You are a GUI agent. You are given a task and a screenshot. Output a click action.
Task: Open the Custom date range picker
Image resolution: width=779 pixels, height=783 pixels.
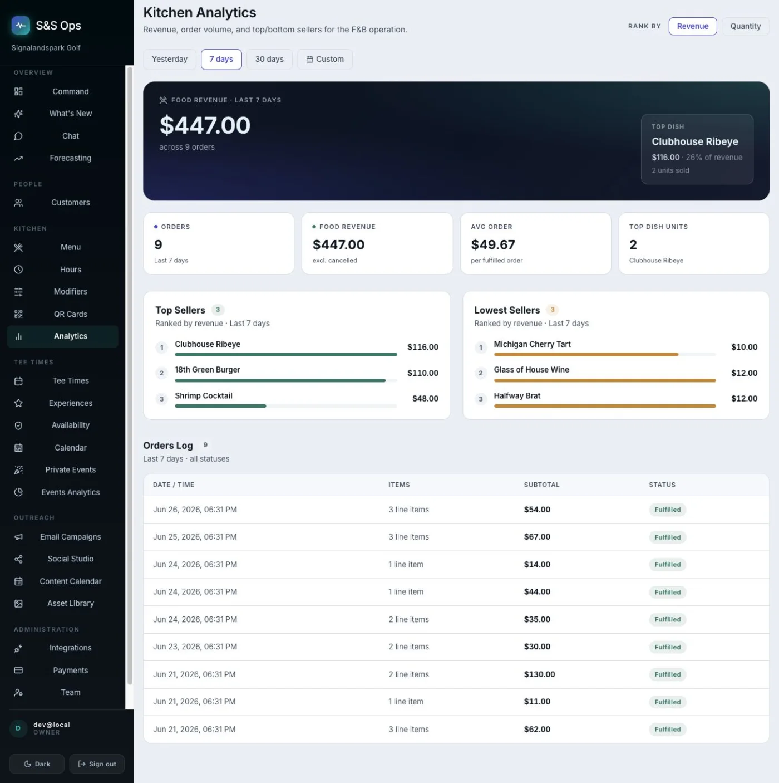coord(325,59)
